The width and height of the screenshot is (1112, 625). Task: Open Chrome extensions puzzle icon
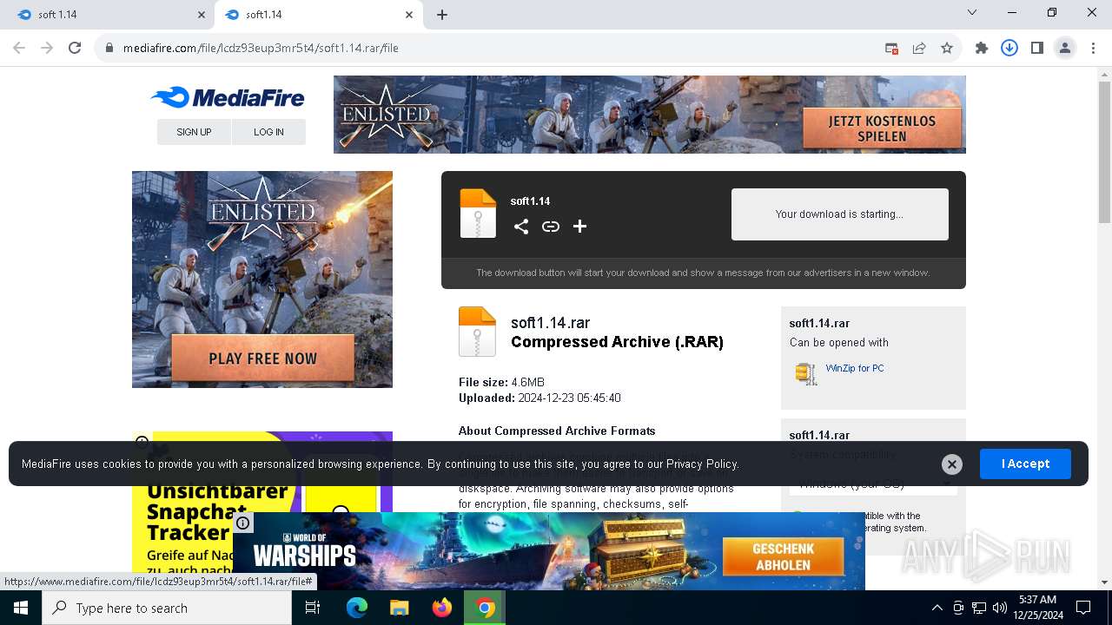coord(982,49)
